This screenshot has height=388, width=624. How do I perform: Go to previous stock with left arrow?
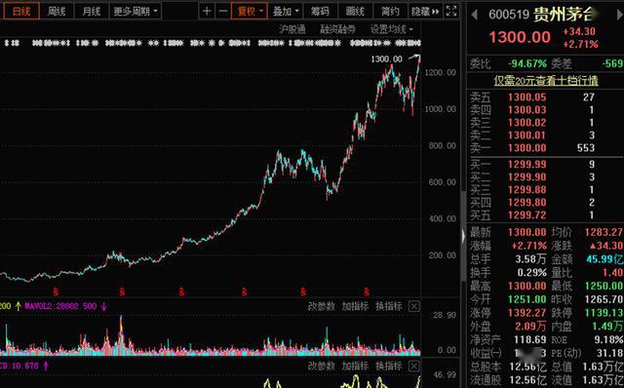tap(474, 16)
